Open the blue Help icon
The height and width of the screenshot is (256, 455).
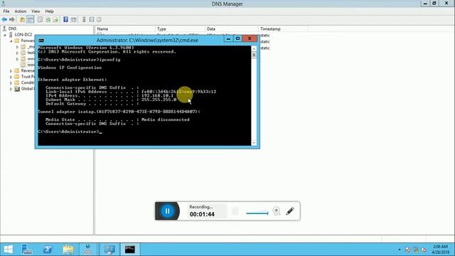(x=66, y=19)
